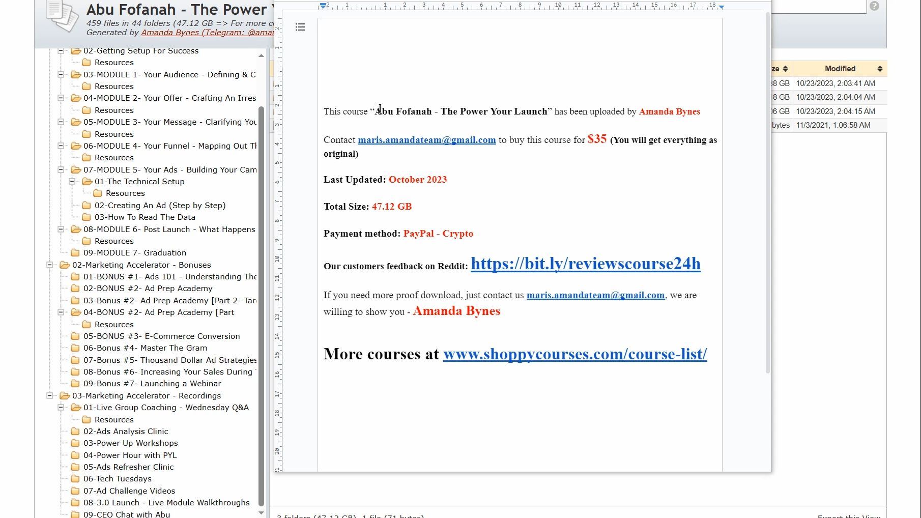
Task: Collapse 01-The Technical Setup subtree
Action: [x=72, y=182]
